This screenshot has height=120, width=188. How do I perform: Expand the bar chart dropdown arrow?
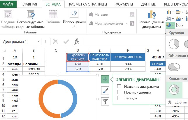[182, 12]
